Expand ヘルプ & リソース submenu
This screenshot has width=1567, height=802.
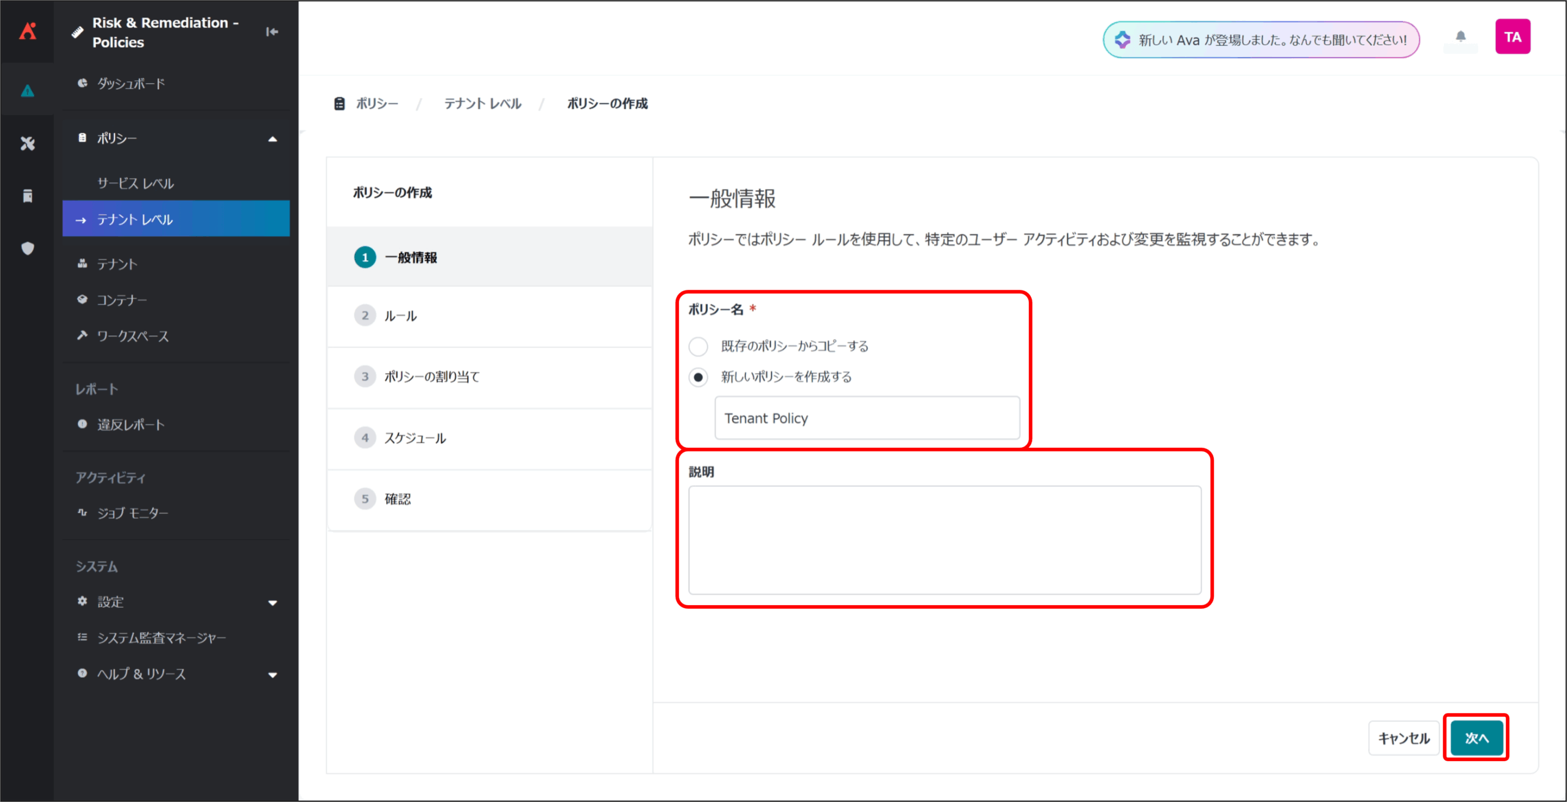click(272, 675)
